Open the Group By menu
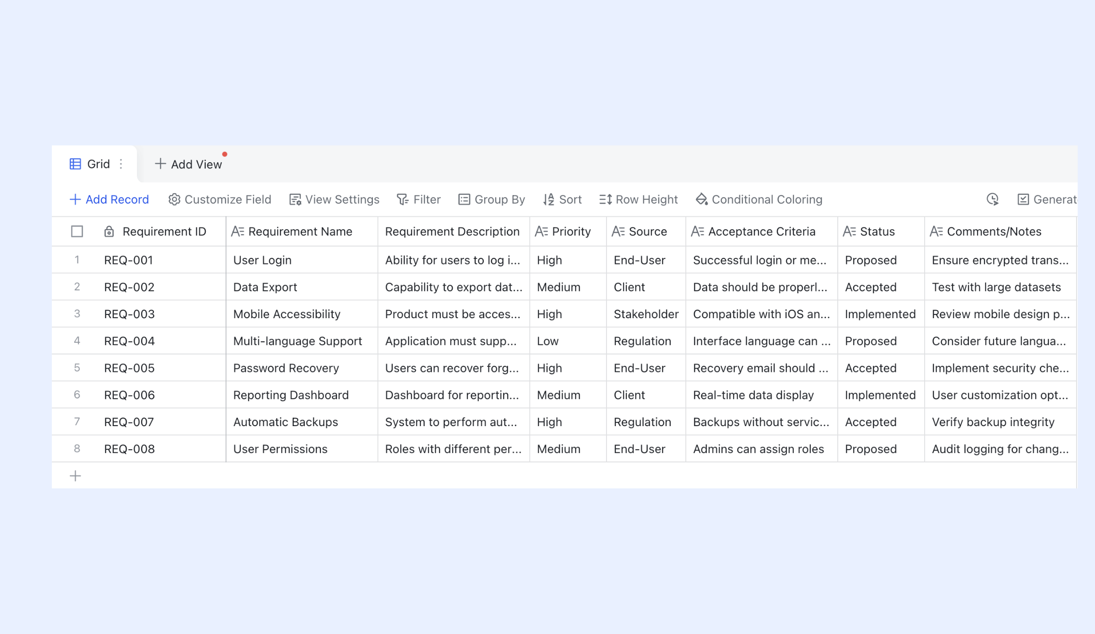This screenshot has width=1095, height=634. [492, 199]
